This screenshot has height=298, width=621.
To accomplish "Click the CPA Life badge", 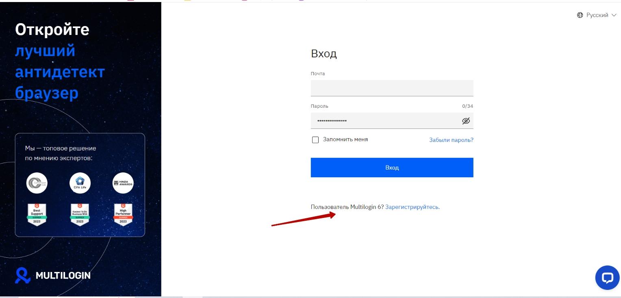I will 80,183.
